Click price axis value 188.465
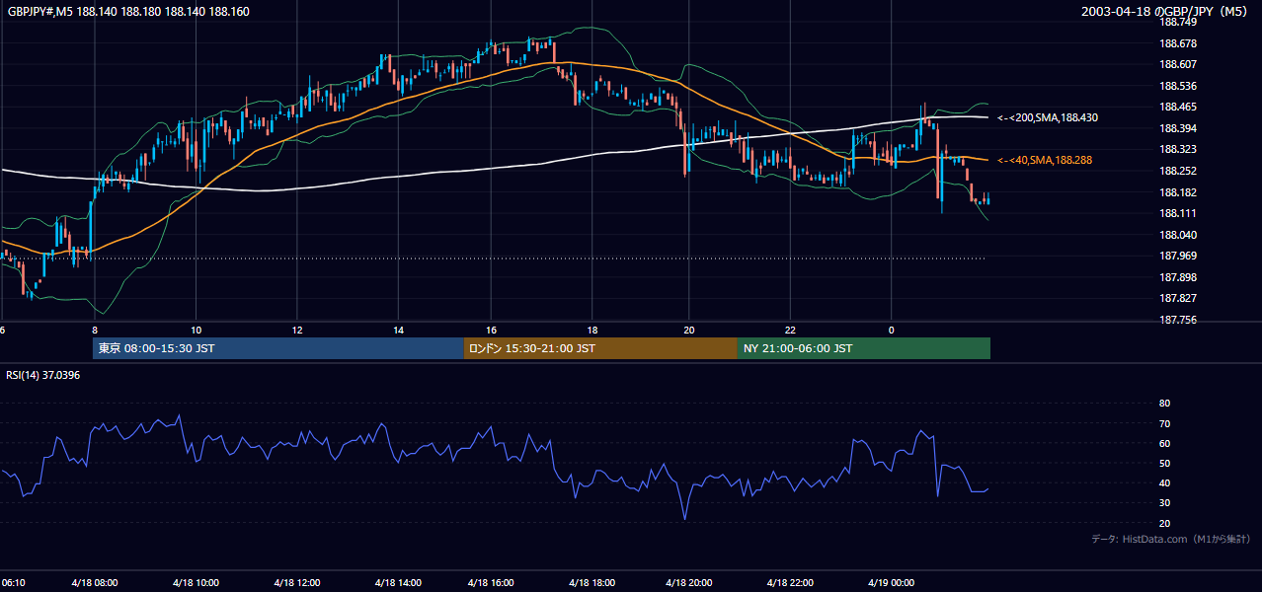Screen dimensions: 1262x592 click(x=1177, y=107)
